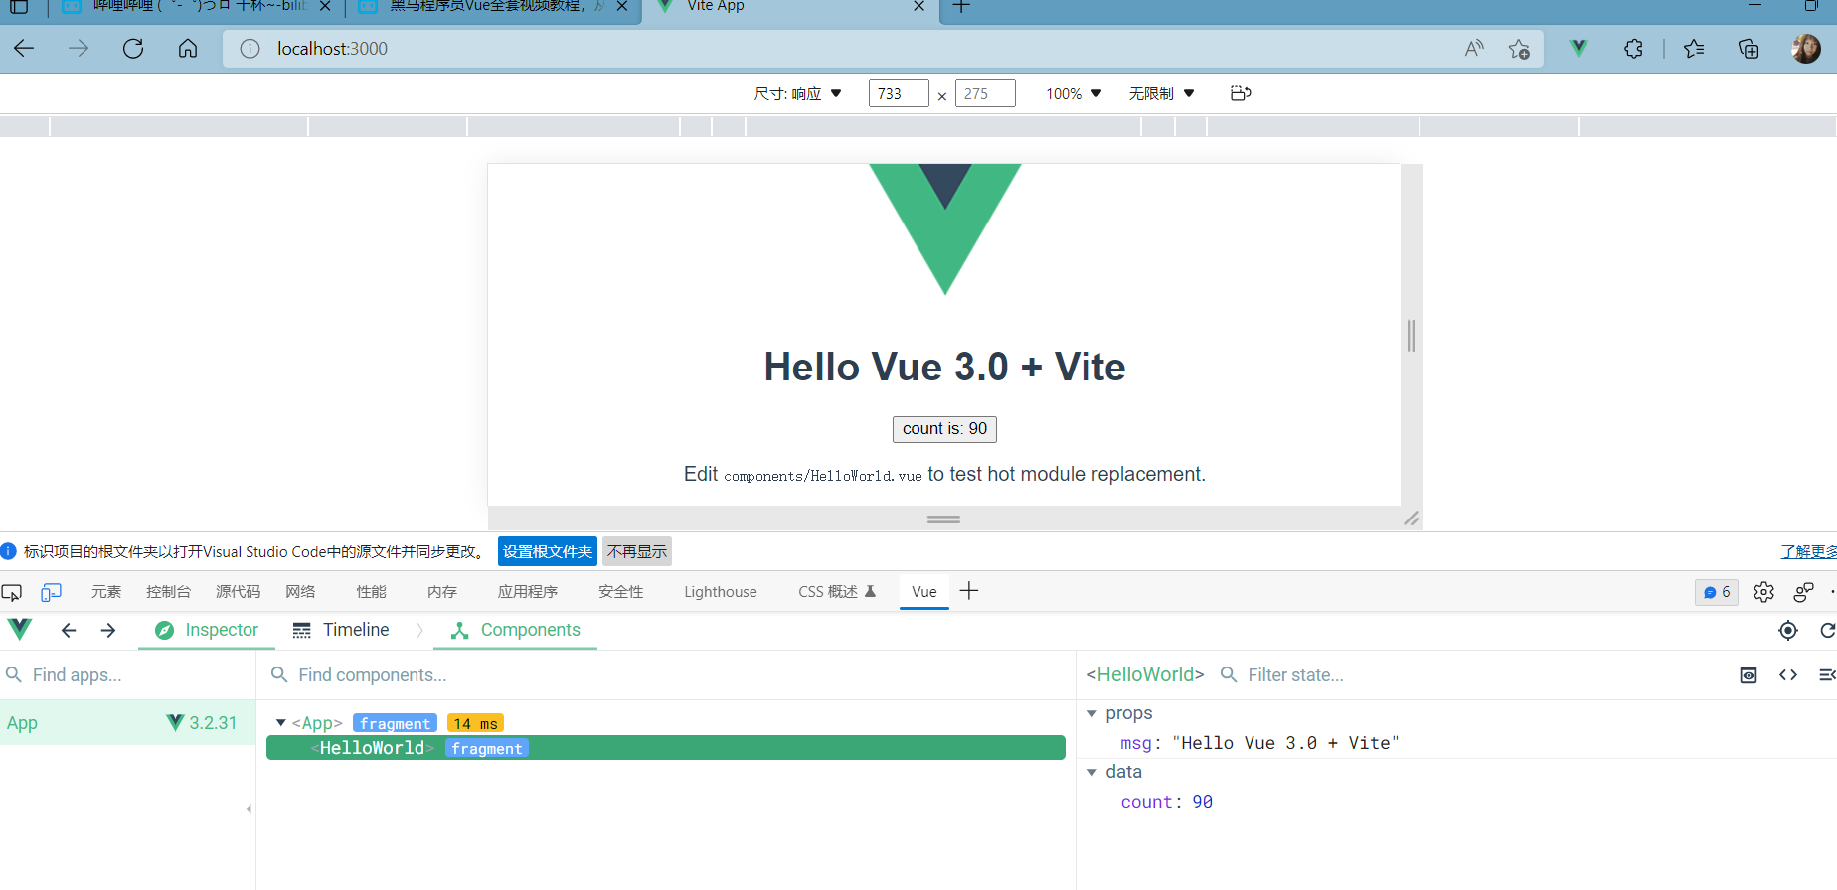Screen dimensions: 1837x890
Task: Go forward in Vue devtools history
Action: (108, 630)
